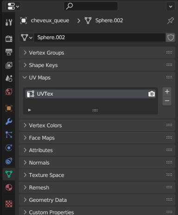Click the UV Maps panel drag grip
The width and height of the screenshot is (178, 215).
(x=169, y=77)
